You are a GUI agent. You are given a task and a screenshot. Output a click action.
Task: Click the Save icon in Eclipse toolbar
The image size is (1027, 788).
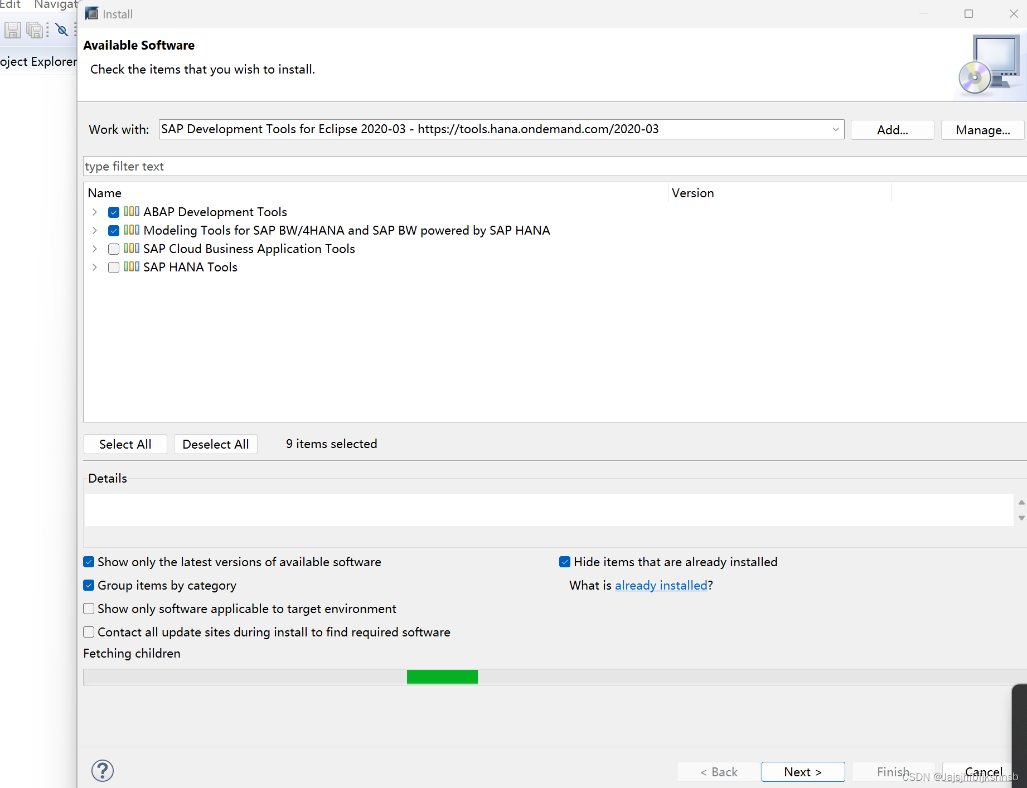pyautogui.click(x=12, y=30)
